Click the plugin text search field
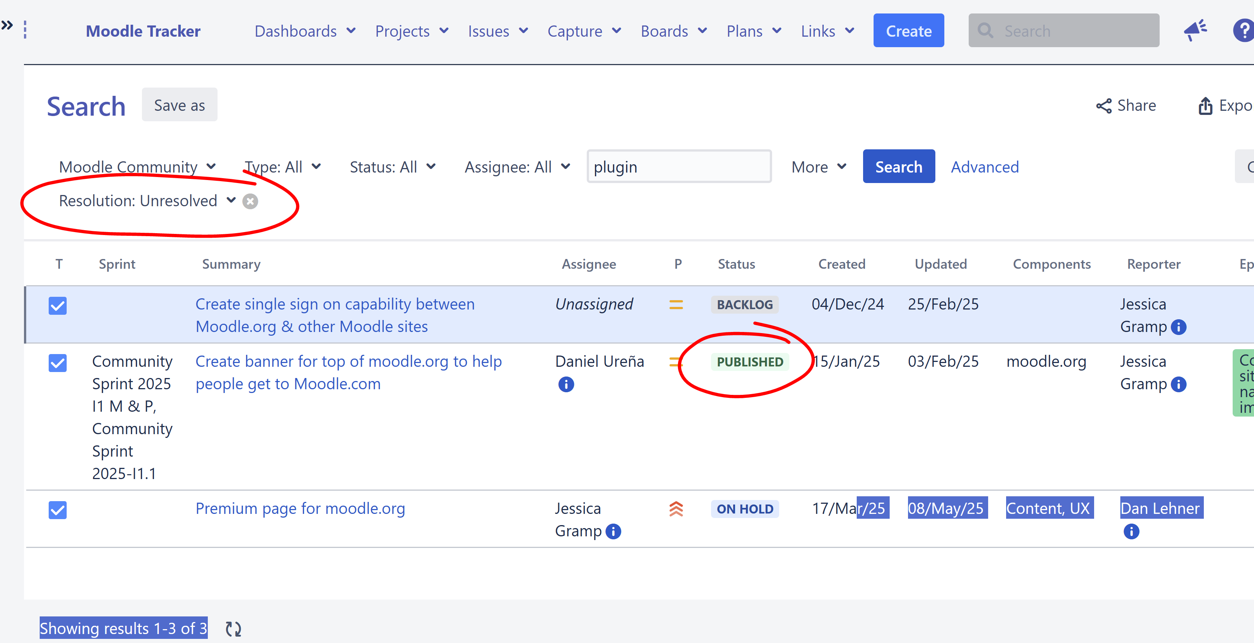1254x643 pixels. click(x=678, y=166)
